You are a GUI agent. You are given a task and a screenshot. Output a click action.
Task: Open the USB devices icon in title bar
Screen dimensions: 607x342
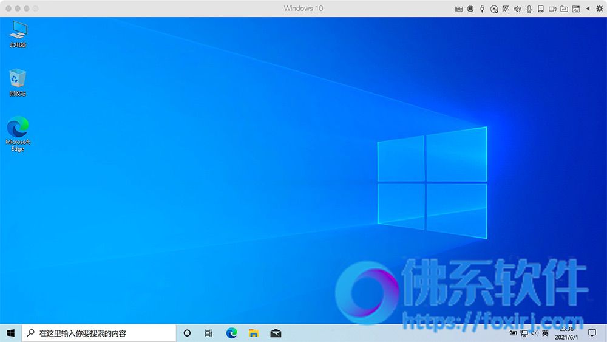click(482, 9)
